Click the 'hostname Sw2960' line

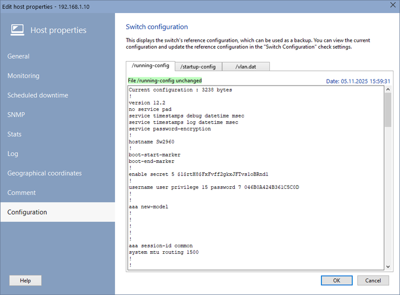[x=152, y=142]
